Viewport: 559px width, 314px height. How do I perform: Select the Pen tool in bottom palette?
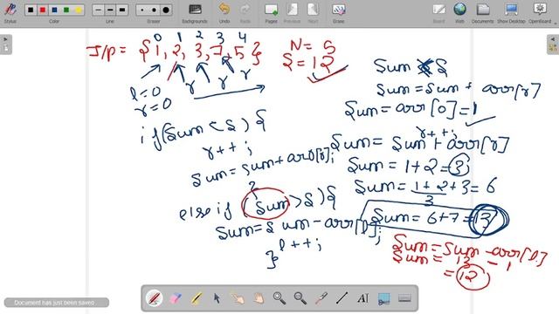tap(155, 298)
